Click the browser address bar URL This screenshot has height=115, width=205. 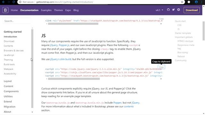[65, 2]
